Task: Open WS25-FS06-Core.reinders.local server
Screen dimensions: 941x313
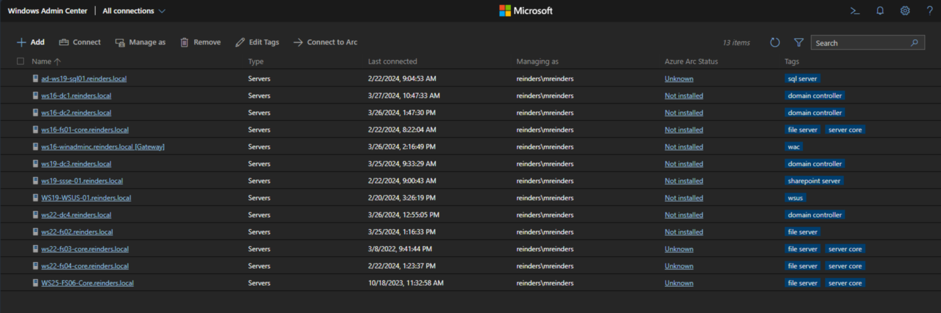Action: point(88,283)
